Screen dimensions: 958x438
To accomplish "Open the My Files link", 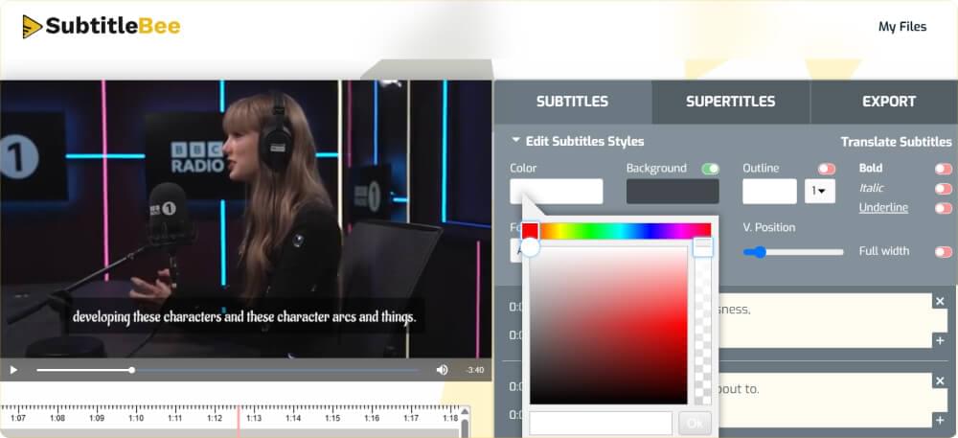I will [902, 26].
